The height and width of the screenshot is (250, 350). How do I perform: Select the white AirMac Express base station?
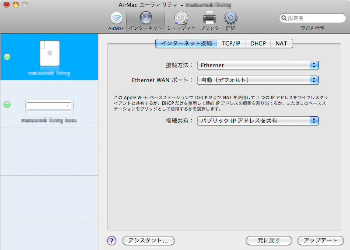pos(49,53)
